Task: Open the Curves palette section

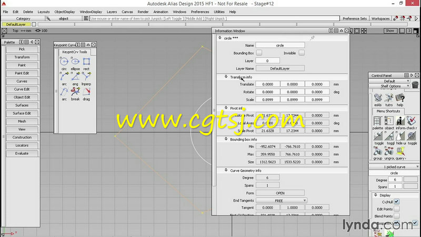Action: tap(22, 81)
